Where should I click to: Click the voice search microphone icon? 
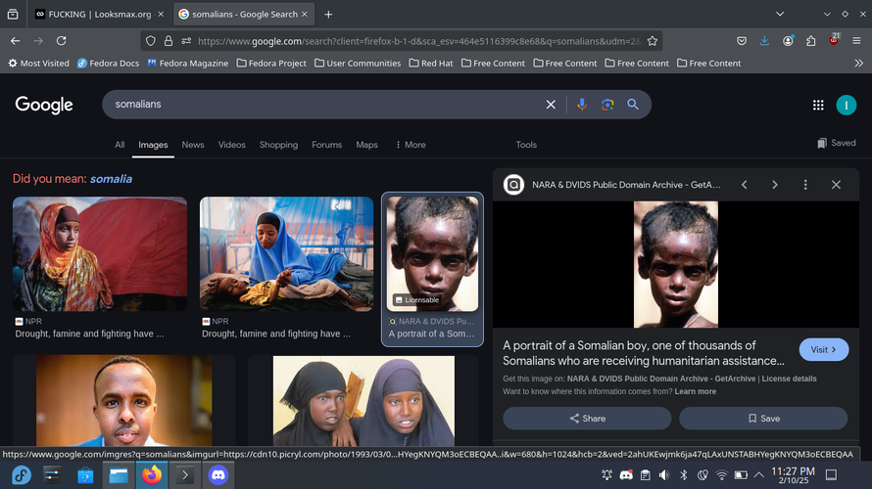point(581,105)
